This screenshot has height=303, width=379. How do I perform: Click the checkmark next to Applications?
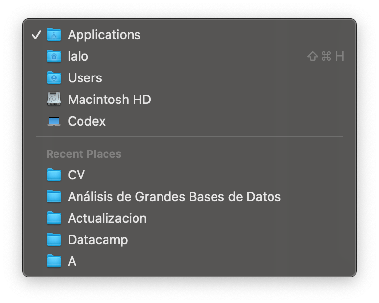(36, 35)
